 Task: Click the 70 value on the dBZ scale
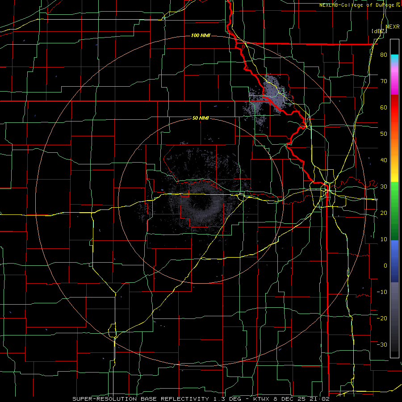pyautogui.click(x=384, y=81)
